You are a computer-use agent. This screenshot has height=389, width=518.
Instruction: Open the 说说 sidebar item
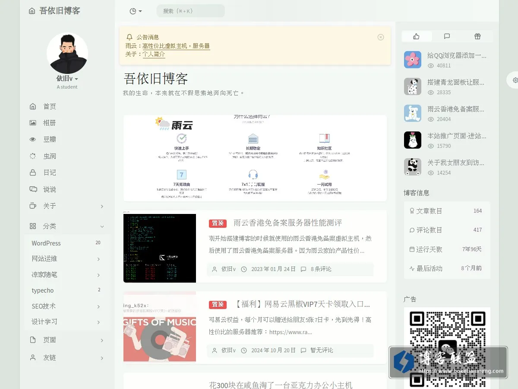tap(50, 189)
